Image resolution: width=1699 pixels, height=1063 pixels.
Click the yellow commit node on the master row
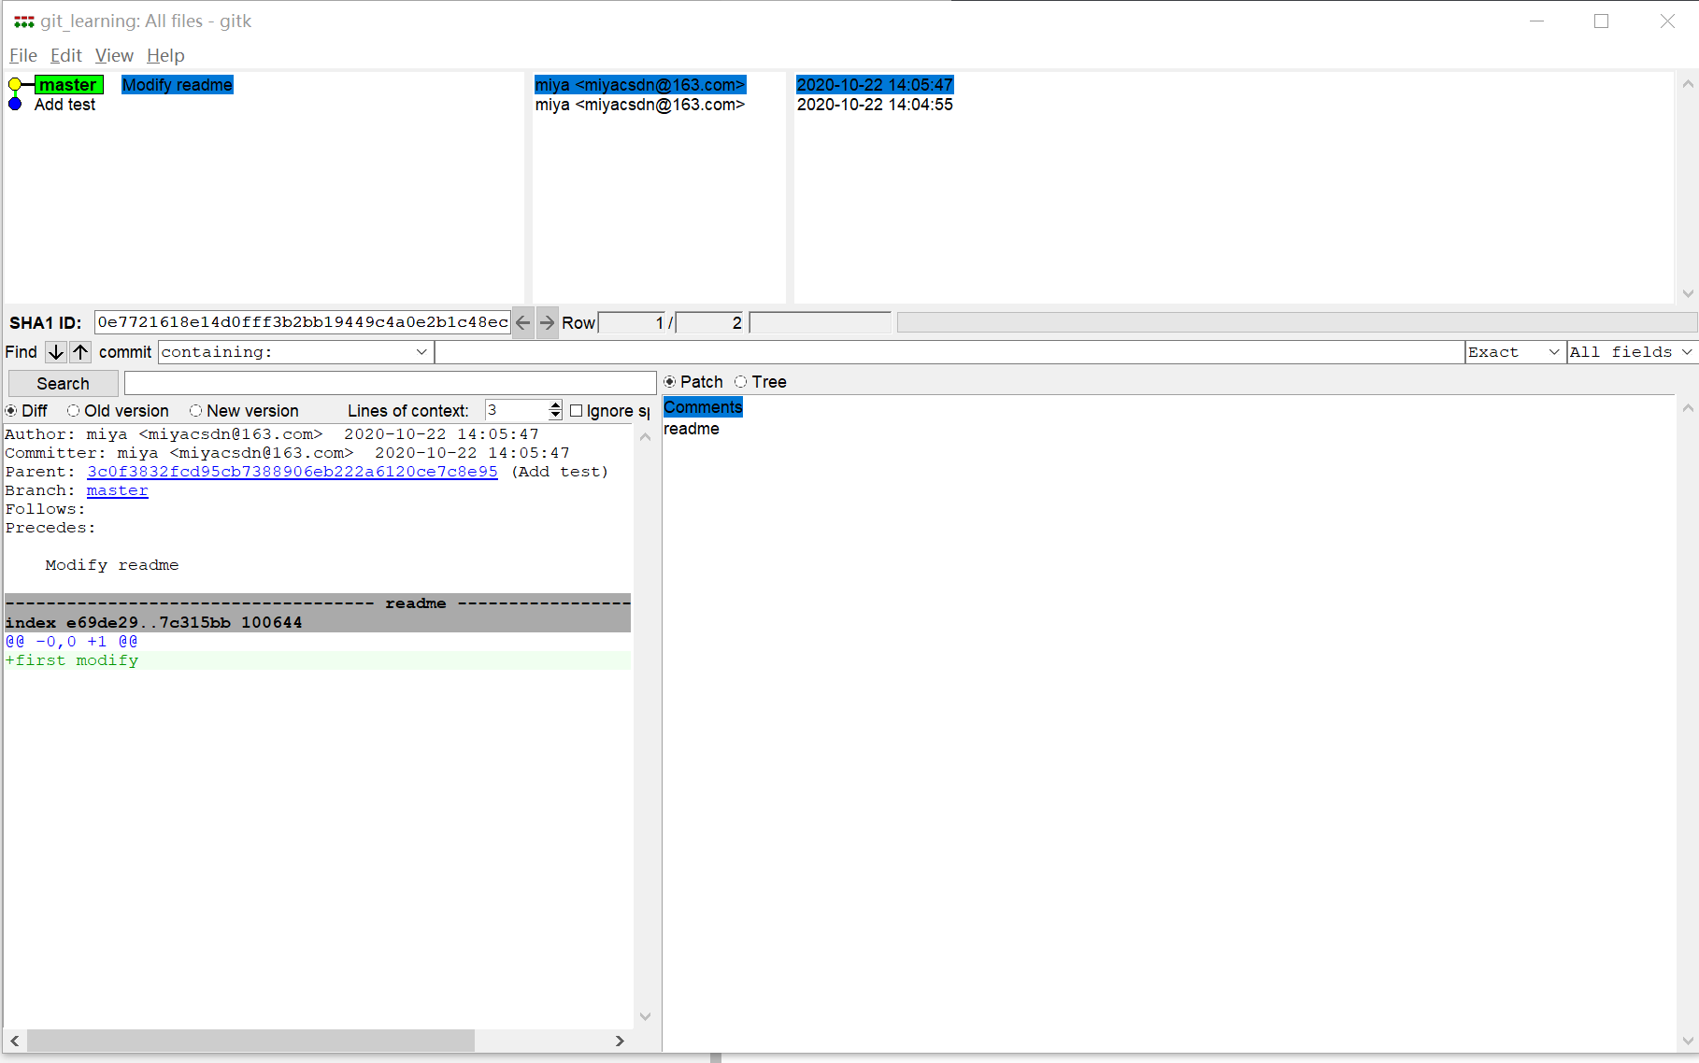[14, 84]
